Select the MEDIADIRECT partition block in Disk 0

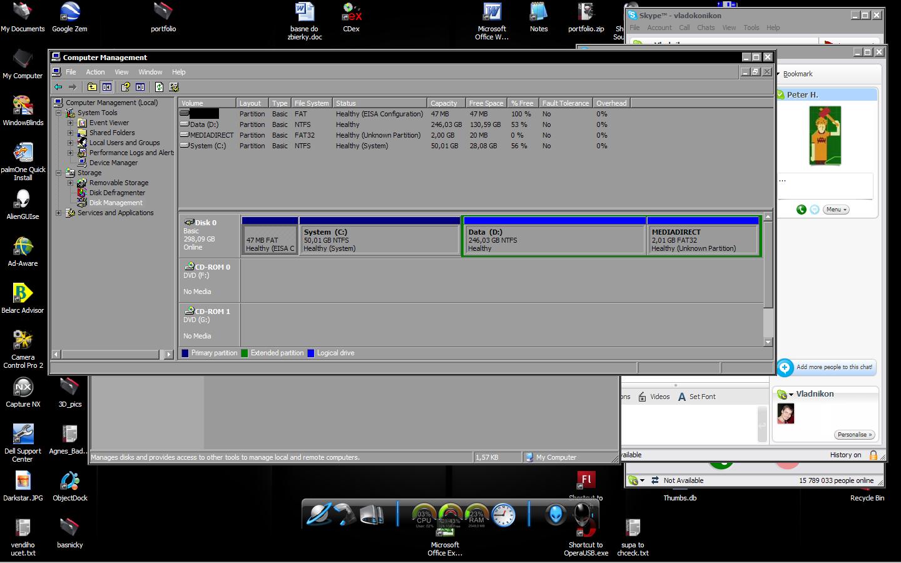coord(703,236)
